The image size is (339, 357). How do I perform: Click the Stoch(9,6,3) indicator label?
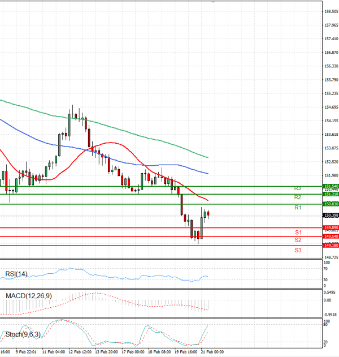pos(23,334)
